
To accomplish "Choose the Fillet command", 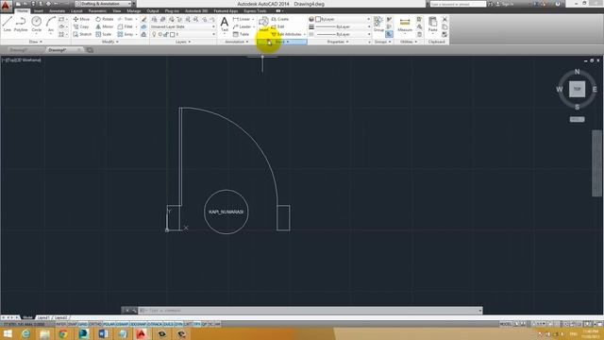I will (x=126, y=26).
